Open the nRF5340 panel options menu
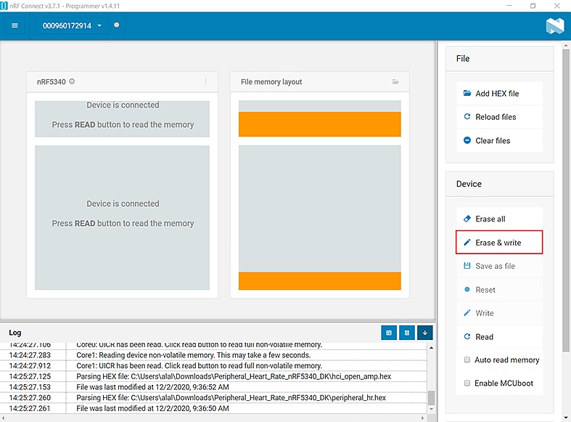Image resolution: width=571 pixels, height=422 pixels. (206, 81)
